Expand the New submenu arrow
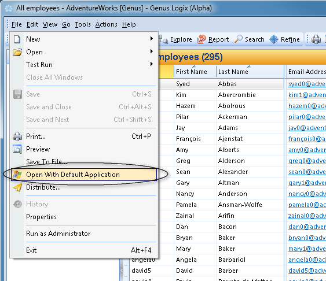Viewport: 326px width, 281px height. (x=152, y=39)
